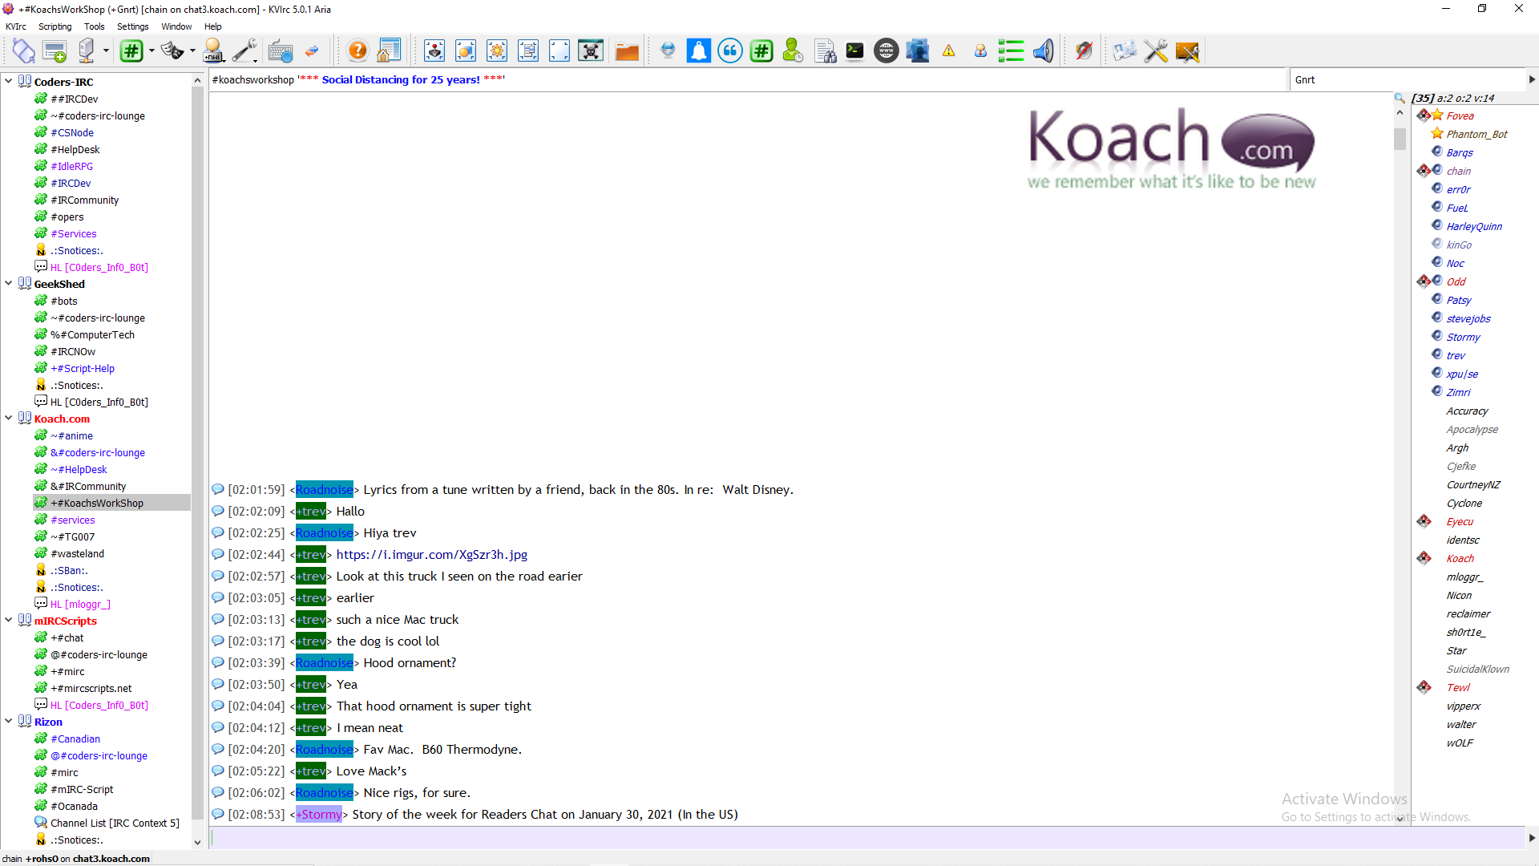Click the yellow warning triangle icon
Image resolution: width=1539 pixels, height=866 pixels.
(949, 51)
